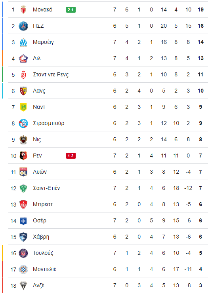Image resolution: width=208 pixels, height=294 pixels.
Task: Open the Nantes yellow badge
Action: pos(23,107)
